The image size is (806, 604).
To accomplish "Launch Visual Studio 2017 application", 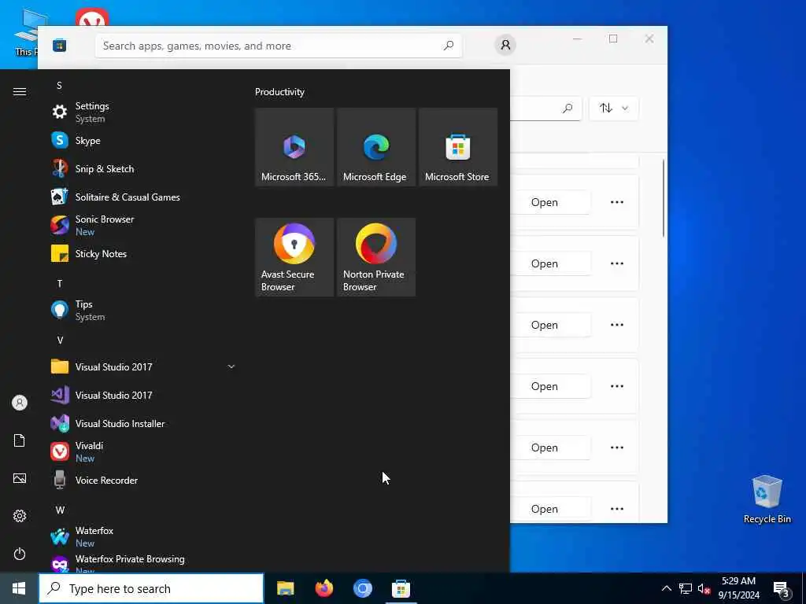I will [x=142, y=395].
